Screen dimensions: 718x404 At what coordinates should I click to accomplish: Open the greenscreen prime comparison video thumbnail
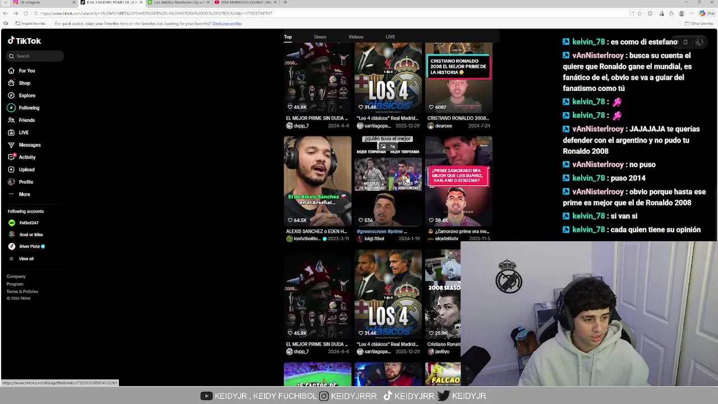[388, 181]
